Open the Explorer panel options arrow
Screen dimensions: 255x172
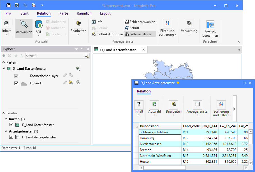pyautogui.click(x=76, y=49)
